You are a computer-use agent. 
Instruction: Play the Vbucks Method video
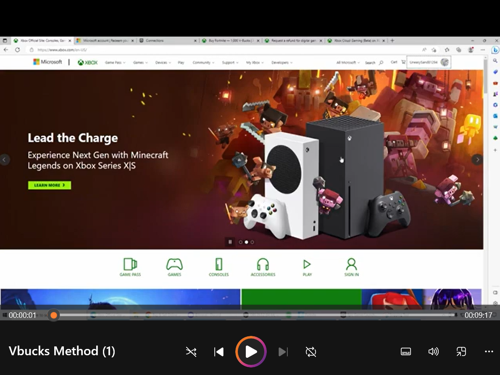click(251, 352)
